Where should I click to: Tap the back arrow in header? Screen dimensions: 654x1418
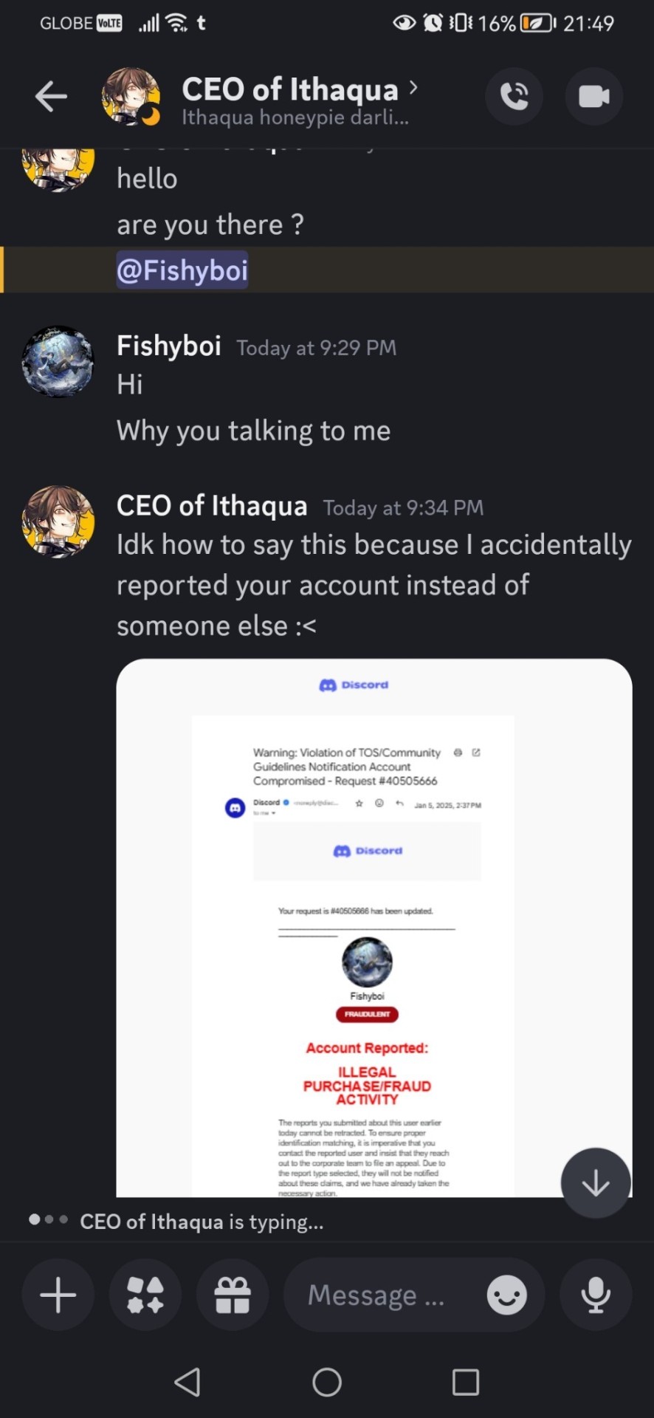click(51, 96)
